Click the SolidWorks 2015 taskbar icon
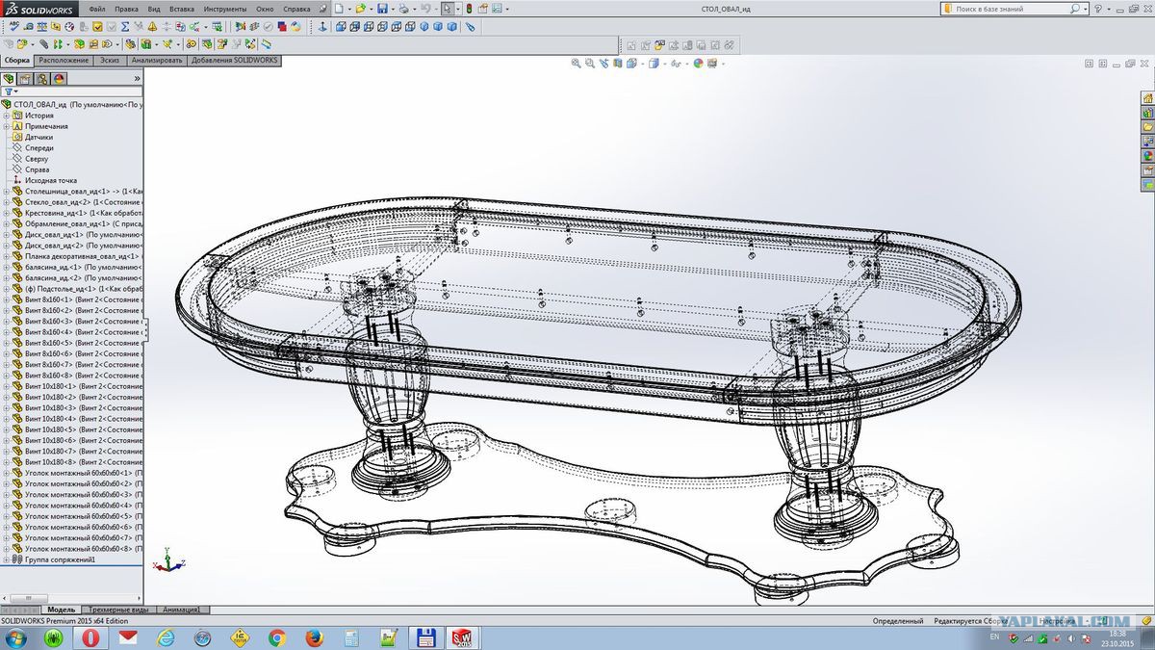Image resolution: width=1155 pixels, height=650 pixels. [462, 637]
